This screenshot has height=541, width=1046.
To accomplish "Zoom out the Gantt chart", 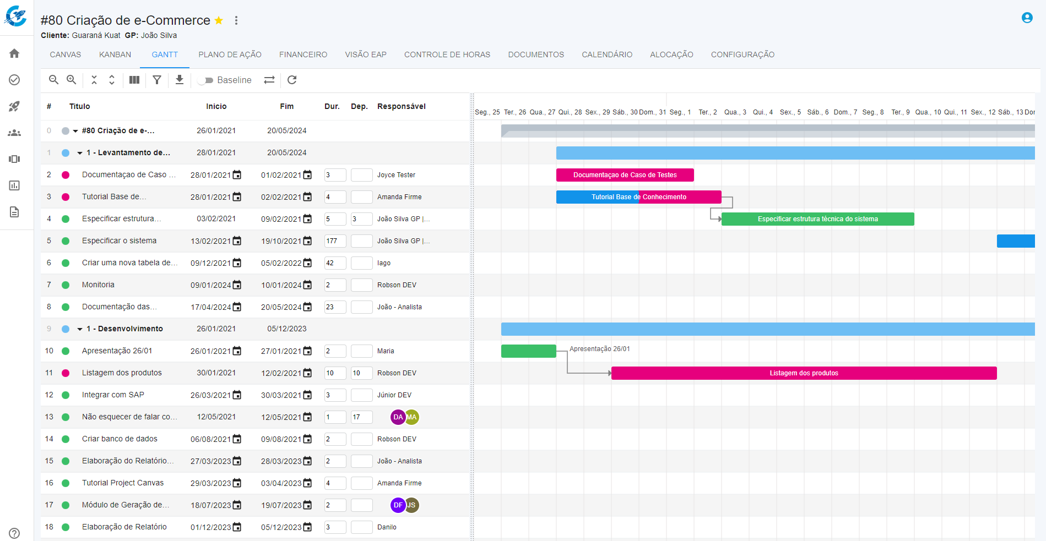I will (x=53, y=80).
